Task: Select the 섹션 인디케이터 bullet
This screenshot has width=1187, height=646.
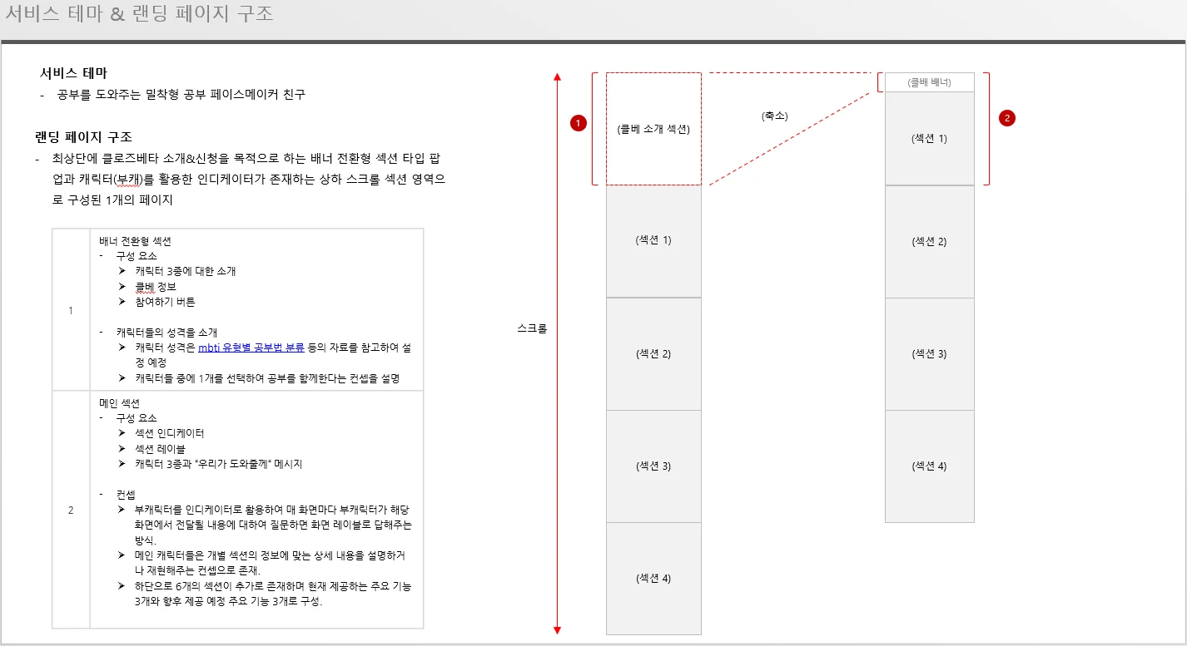Action: click(169, 433)
